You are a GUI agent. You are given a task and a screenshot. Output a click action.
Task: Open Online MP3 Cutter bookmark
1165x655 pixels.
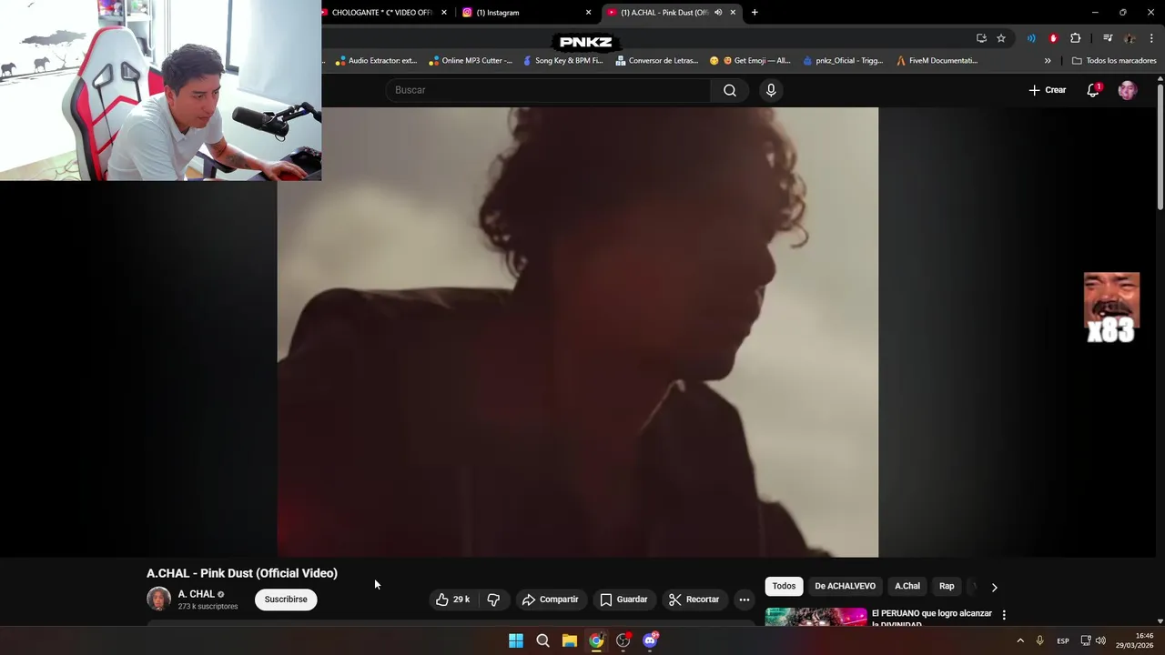point(471,61)
